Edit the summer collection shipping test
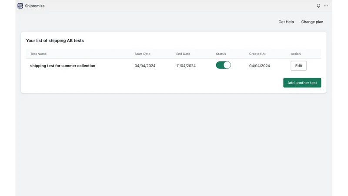 (298, 66)
